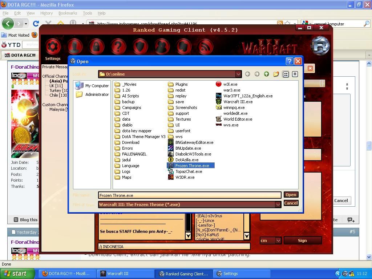Select DotAzilla.exe file
Viewport: 372px width, 279px height.
coord(183,160)
